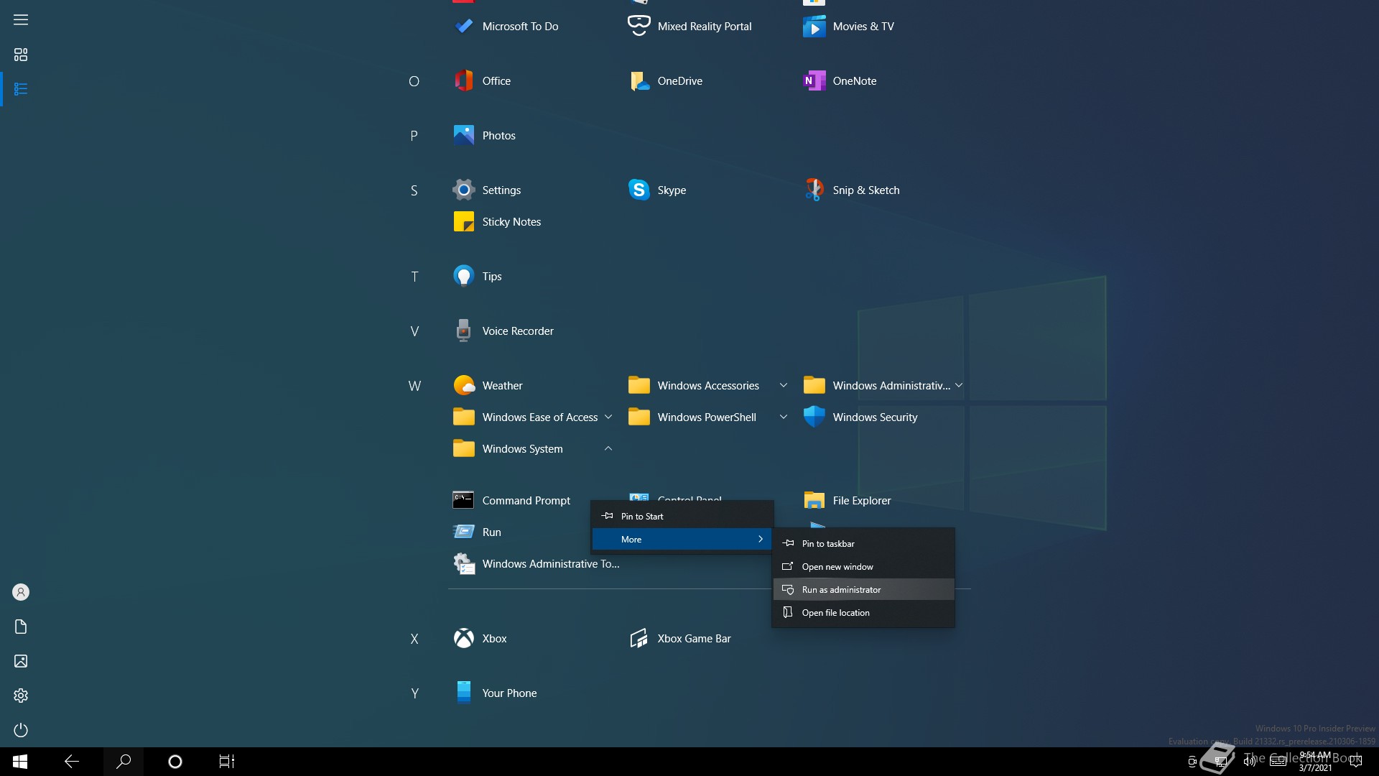Open Microsoft To Do app icon
The height and width of the screenshot is (776, 1379).
pyautogui.click(x=464, y=27)
